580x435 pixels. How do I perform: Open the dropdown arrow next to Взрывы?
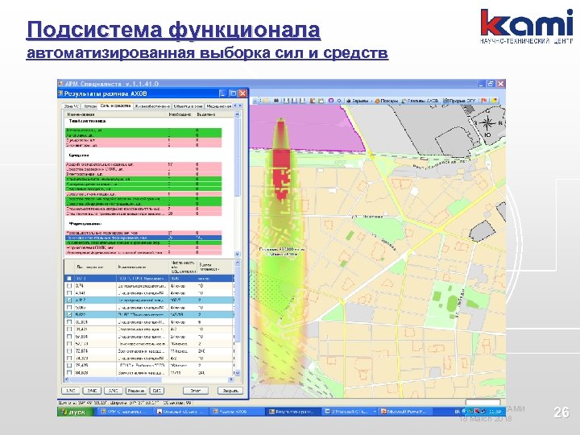(371, 101)
